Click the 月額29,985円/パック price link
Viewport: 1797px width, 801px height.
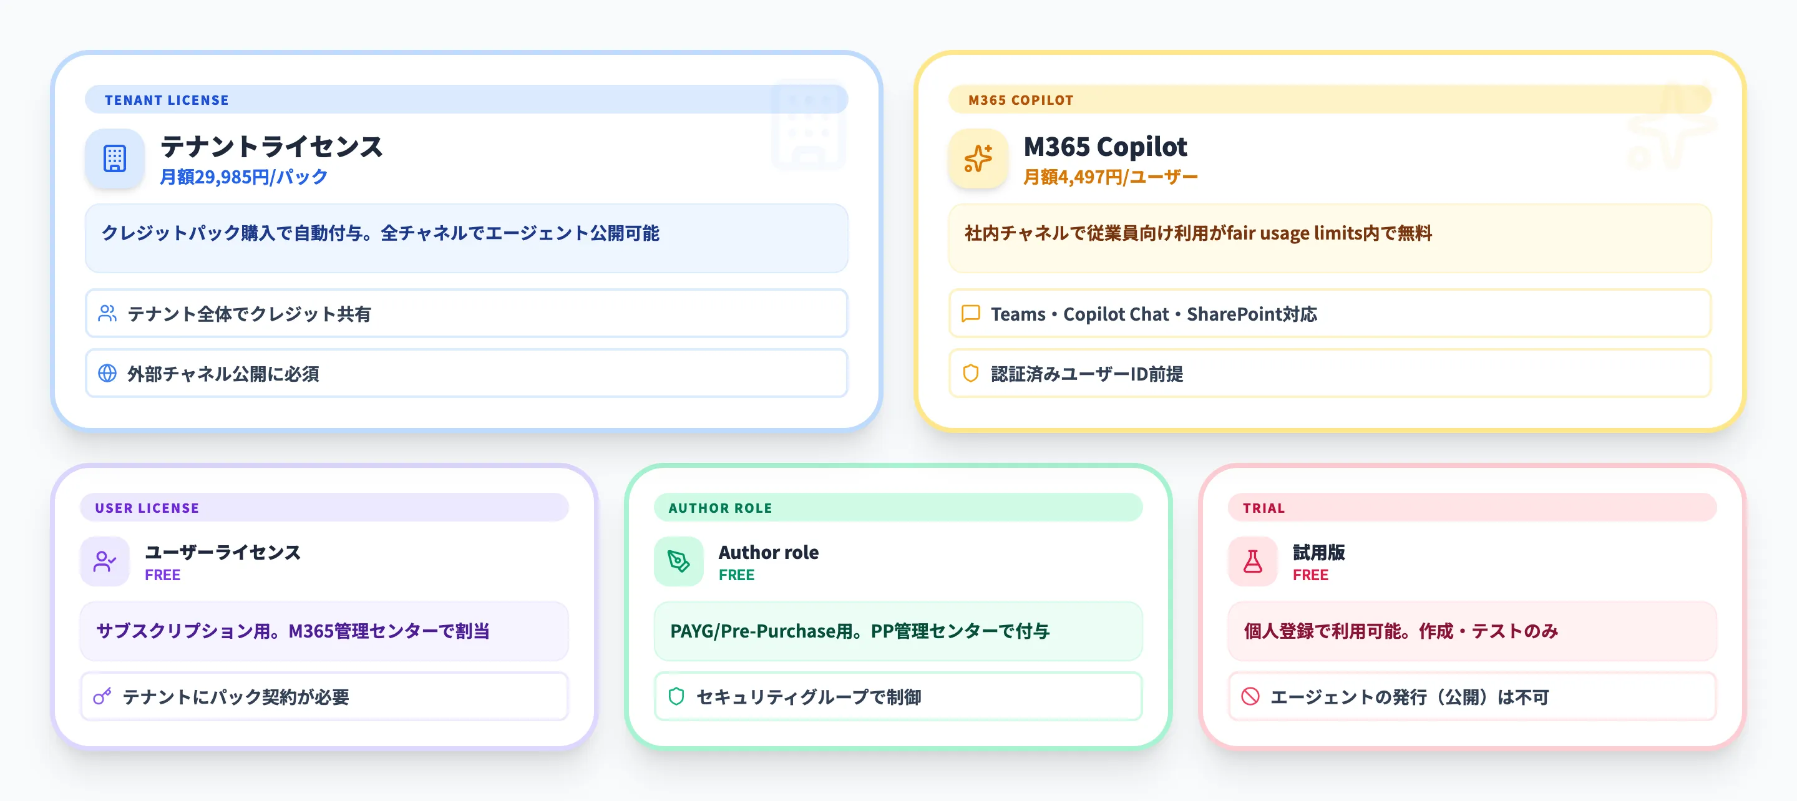243,177
